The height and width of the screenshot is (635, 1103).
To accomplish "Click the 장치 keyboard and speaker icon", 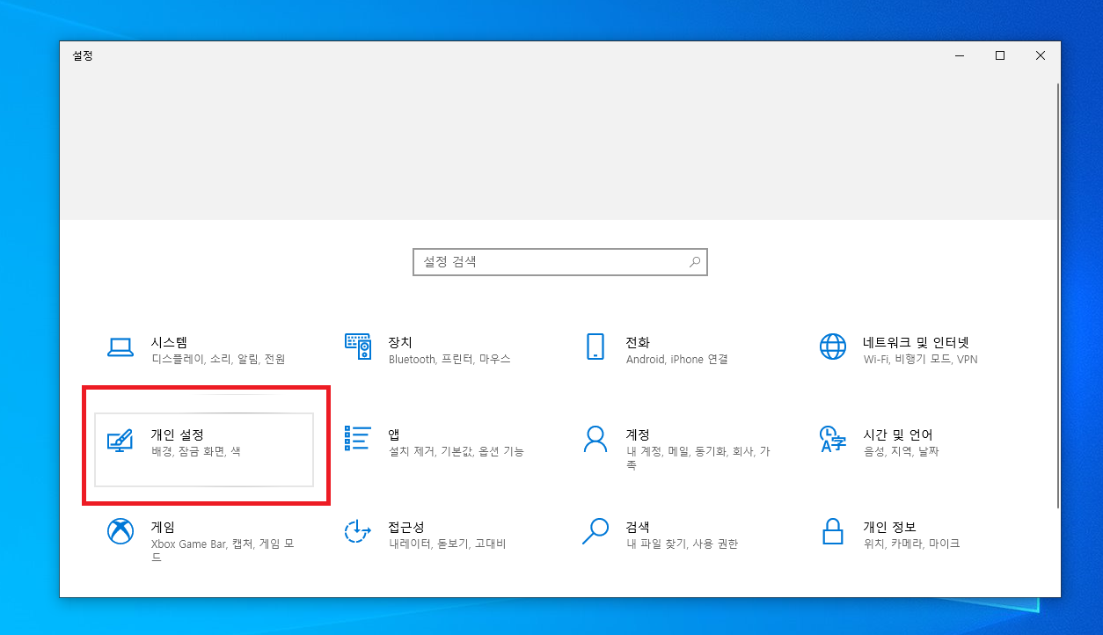I will pyautogui.click(x=358, y=347).
